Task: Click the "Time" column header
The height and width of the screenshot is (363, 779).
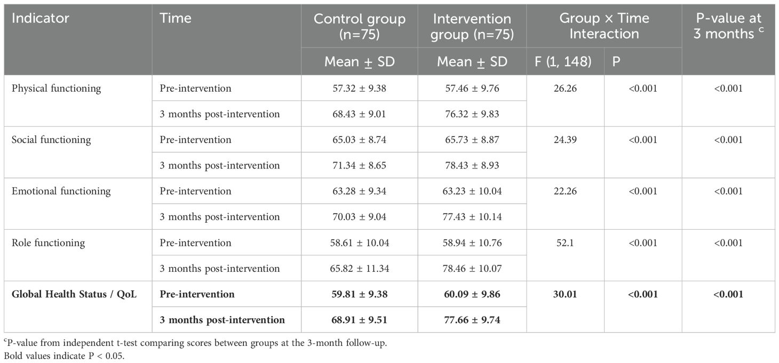Action: (176, 18)
